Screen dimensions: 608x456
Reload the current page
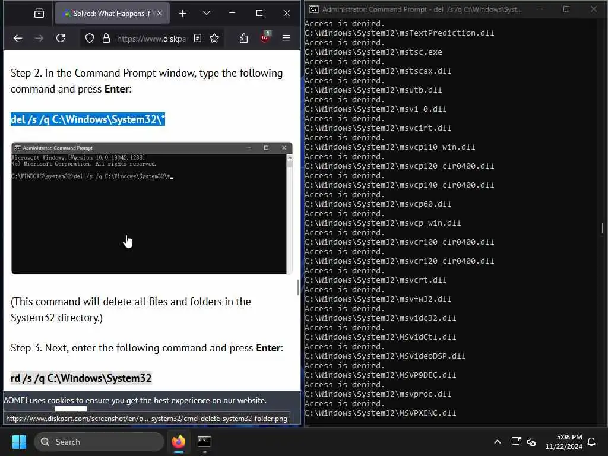(x=61, y=38)
